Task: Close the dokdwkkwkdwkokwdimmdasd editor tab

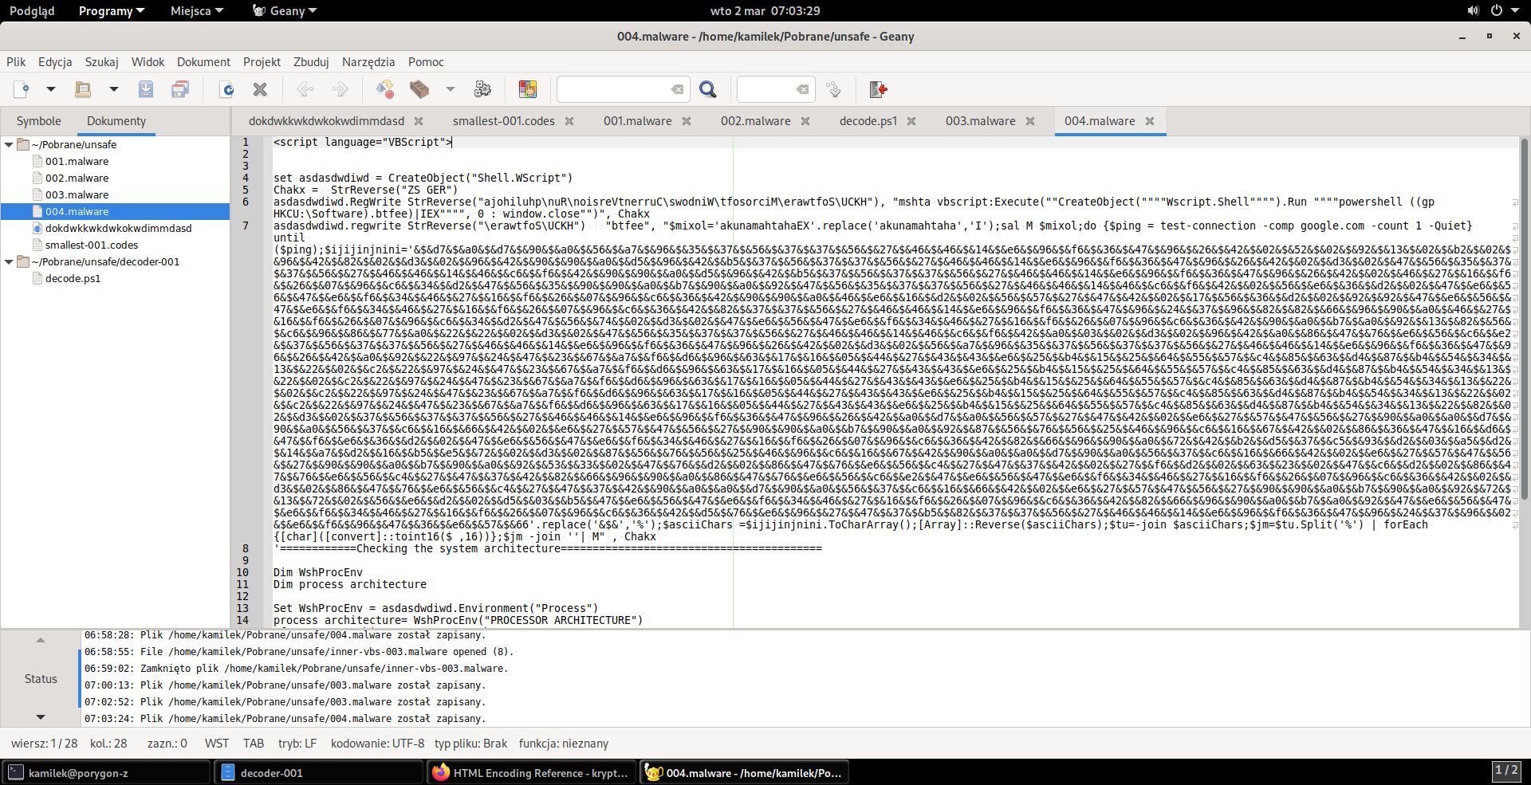Action: click(x=419, y=121)
